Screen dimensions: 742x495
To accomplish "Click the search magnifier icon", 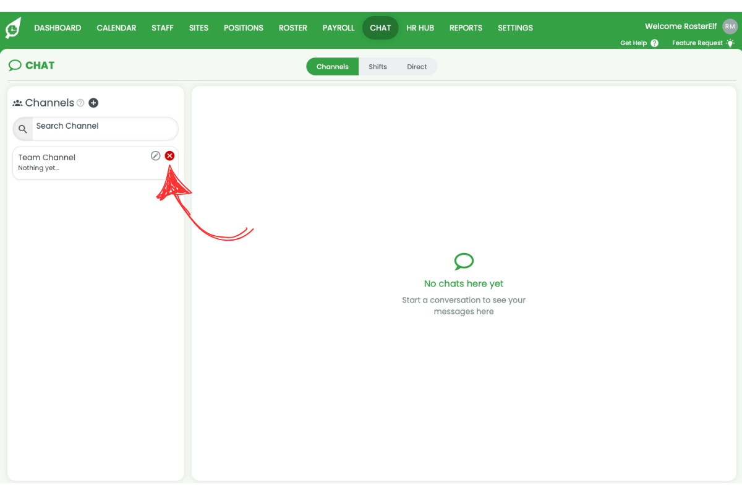I will point(23,129).
